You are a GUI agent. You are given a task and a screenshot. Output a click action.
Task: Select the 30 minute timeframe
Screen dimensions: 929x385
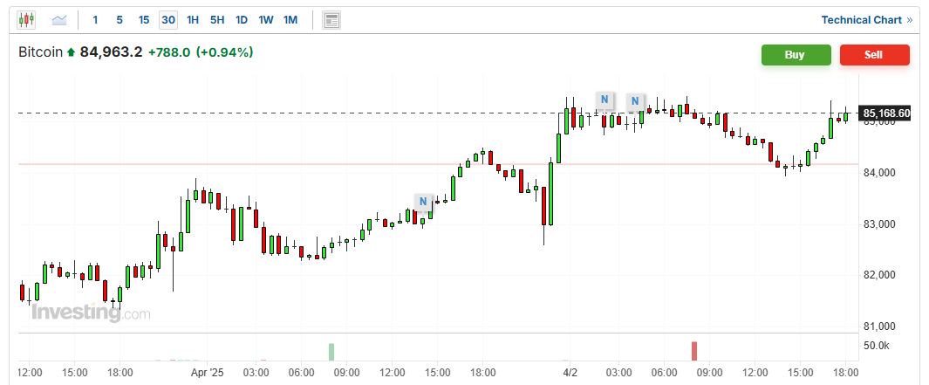pyautogui.click(x=168, y=19)
